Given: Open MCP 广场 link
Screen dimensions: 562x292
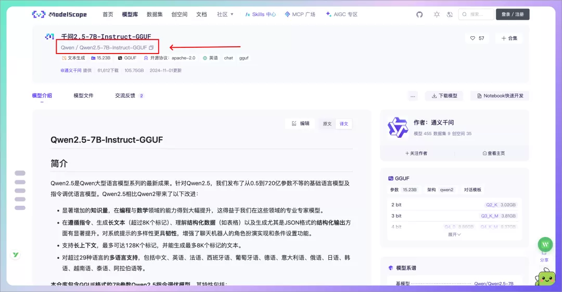Looking at the screenshot, I should pyautogui.click(x=300, y=15).
